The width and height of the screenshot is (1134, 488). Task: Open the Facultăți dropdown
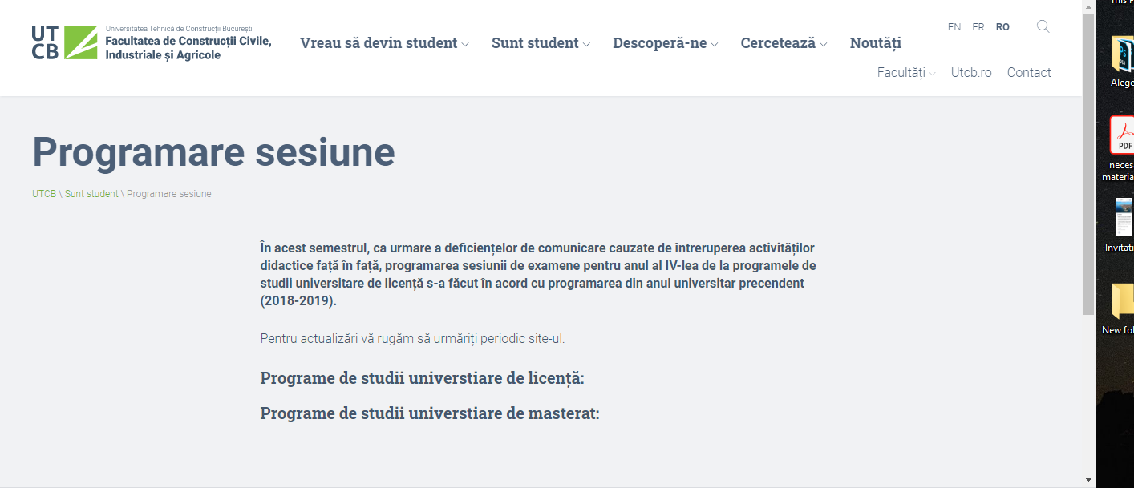[906, 73]
